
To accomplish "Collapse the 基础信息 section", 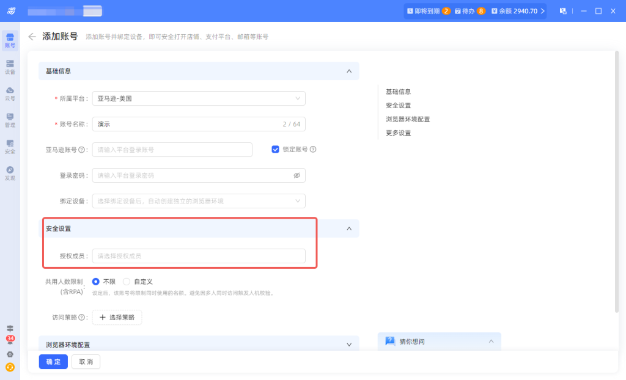I will tap(349, 71).
